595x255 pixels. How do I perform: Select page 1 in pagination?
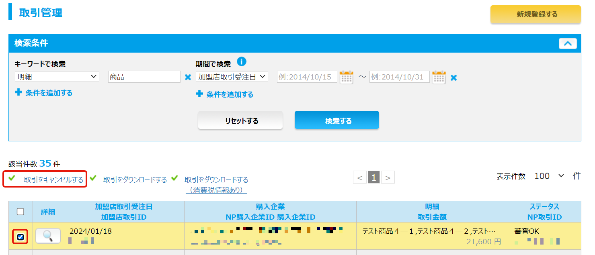[x=374, y=177]
